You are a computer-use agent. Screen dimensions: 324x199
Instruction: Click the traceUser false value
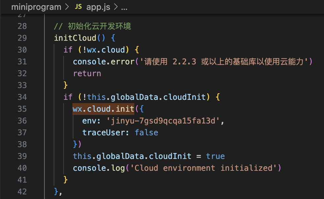[x=147, y=132]
